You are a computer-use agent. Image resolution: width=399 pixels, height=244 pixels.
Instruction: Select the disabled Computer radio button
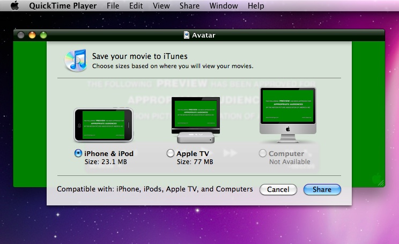(x=263, y=153)
